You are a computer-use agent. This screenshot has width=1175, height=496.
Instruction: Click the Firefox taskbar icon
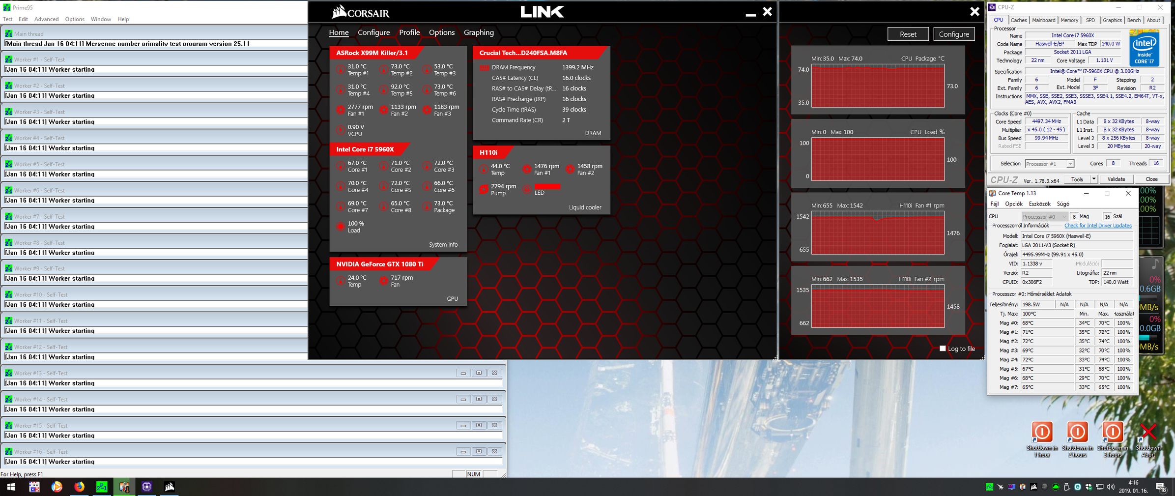pyautogui.click(x=79, y=487)
